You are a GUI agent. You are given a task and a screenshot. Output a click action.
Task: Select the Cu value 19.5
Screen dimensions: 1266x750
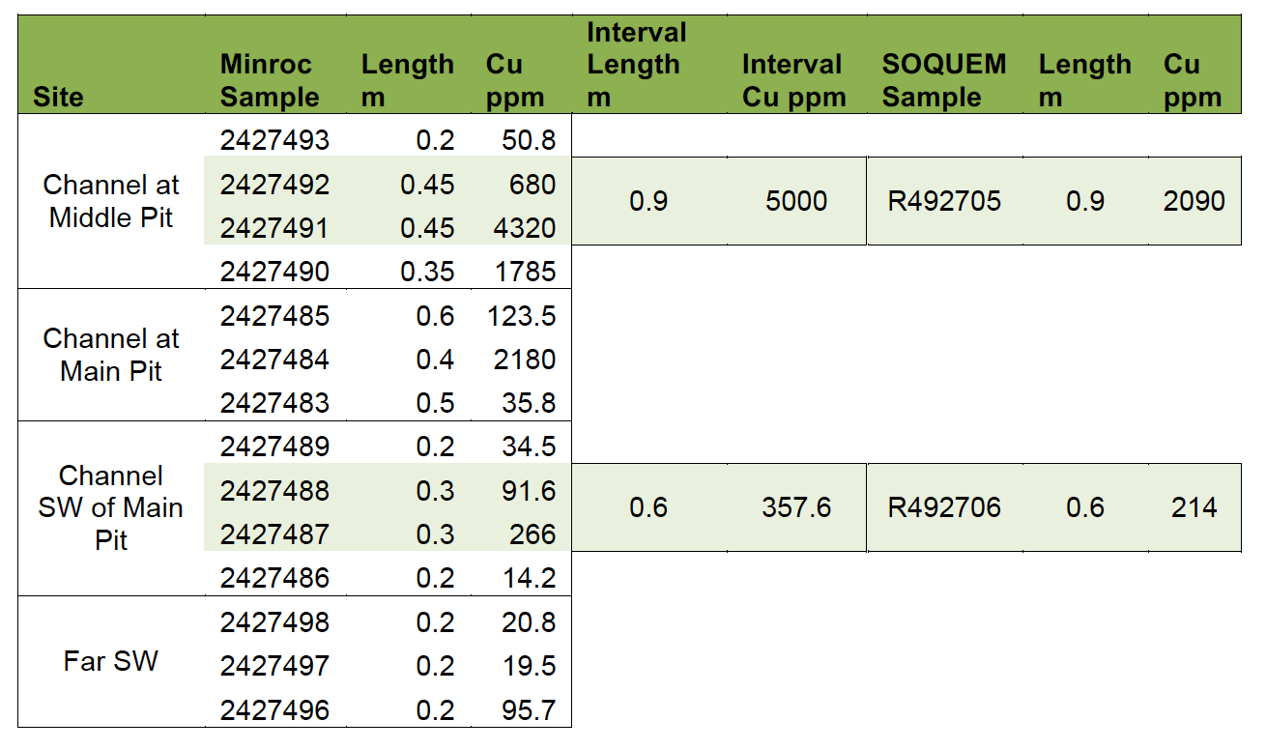529,666
